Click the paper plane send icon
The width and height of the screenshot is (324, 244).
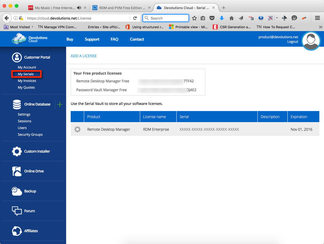(241, 18)
